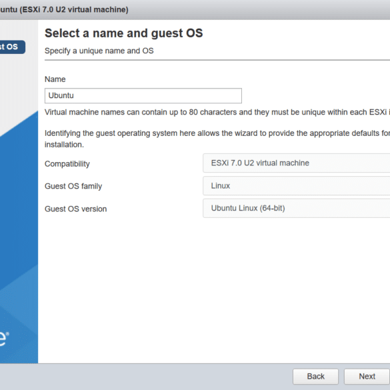Click the 'Compatibility' label
Screen dimensions: 390x390
tap(67, 164)
